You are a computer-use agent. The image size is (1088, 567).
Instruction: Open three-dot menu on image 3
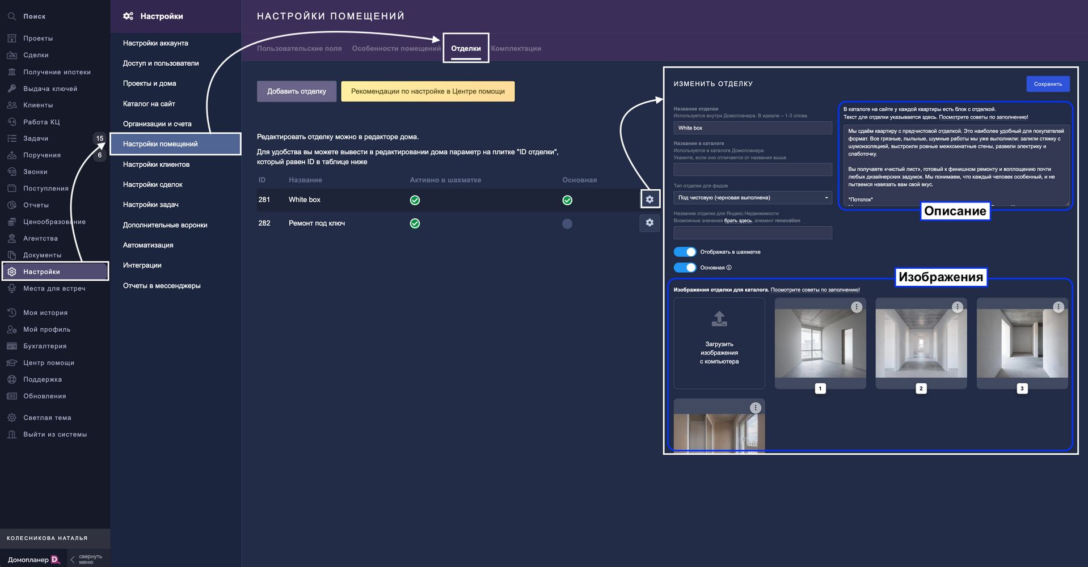click(1058, 307)
